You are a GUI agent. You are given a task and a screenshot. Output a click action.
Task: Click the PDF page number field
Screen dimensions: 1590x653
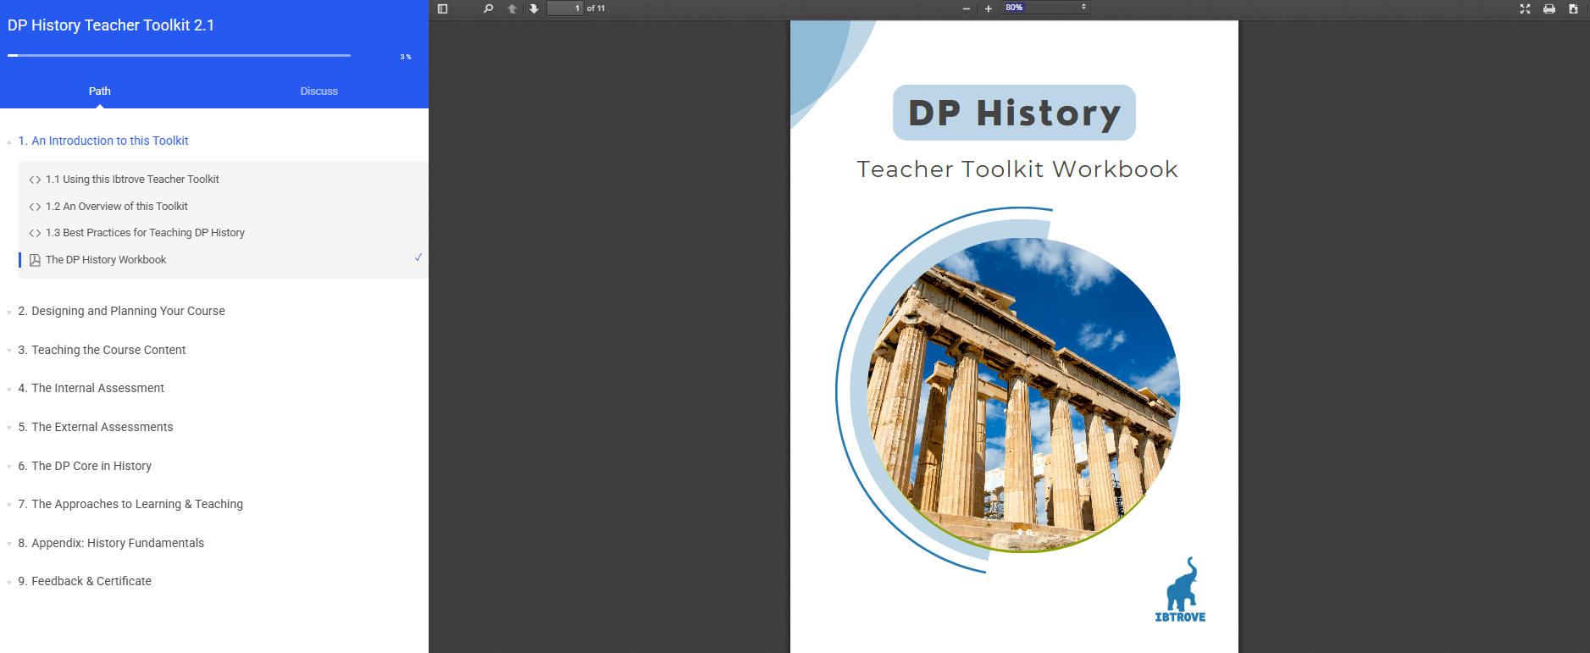[x=565, y=8]
